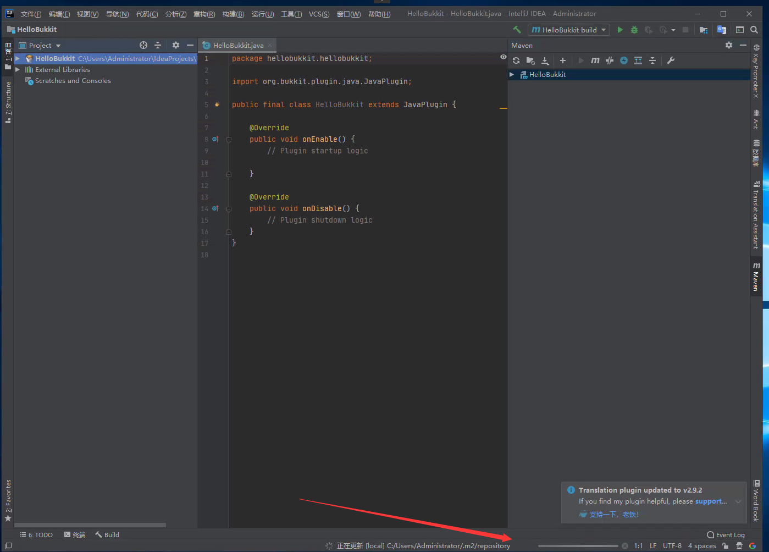Reload all Maven projects
This screenshot has height=552, width=769.
516,60
